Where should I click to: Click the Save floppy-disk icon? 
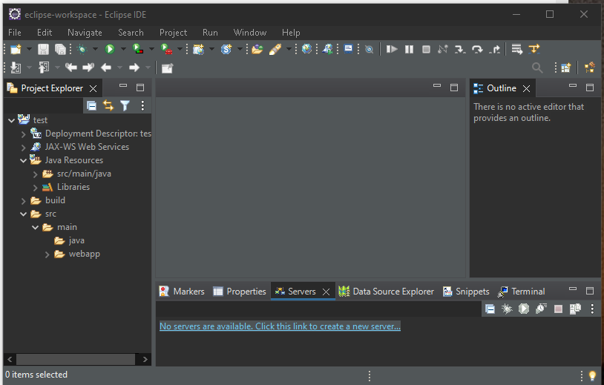coord(43,49)
